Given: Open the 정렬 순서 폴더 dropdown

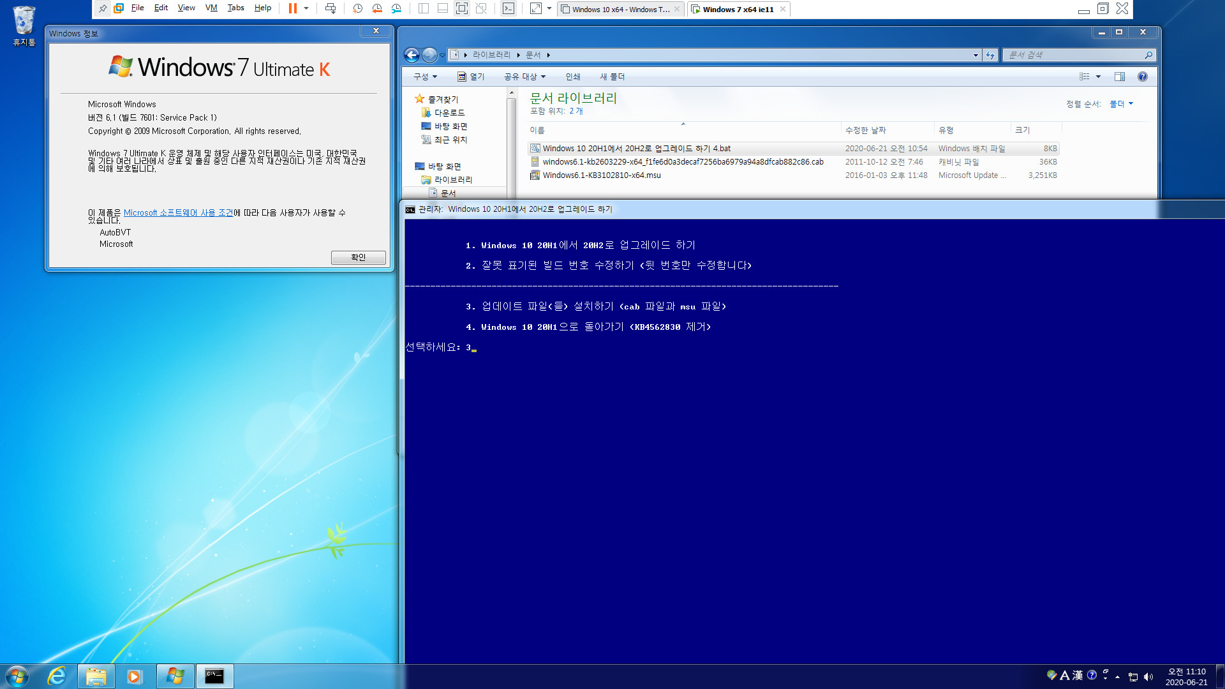Looking at the screenshot, I should (x=1121, y=104).
